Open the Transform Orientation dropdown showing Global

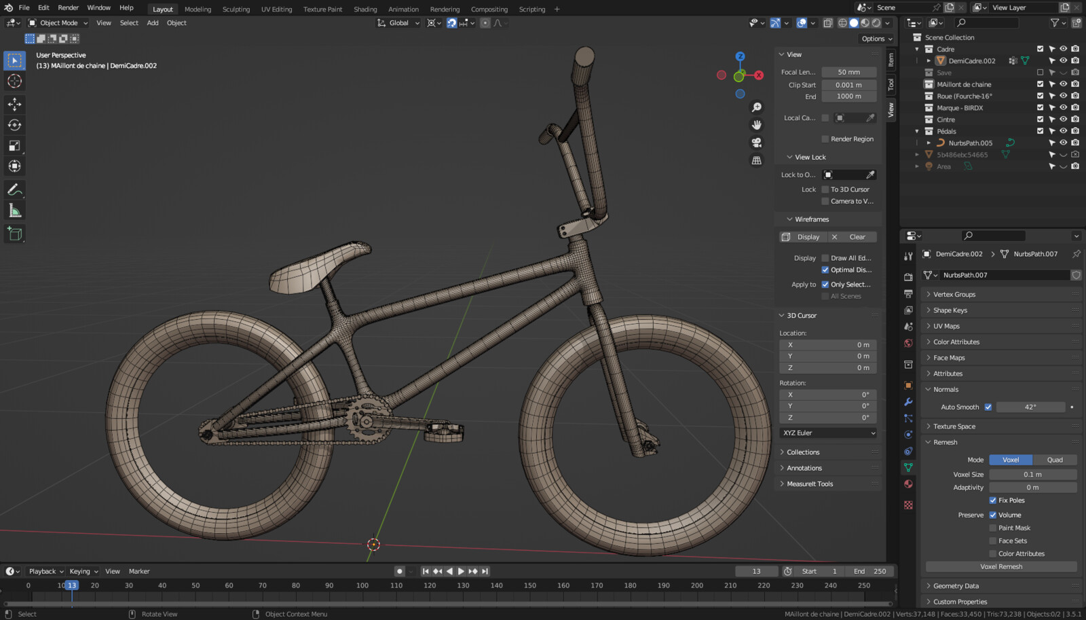point(398,22)
